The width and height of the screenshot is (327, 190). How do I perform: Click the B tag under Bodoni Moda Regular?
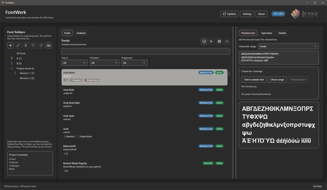66,171
